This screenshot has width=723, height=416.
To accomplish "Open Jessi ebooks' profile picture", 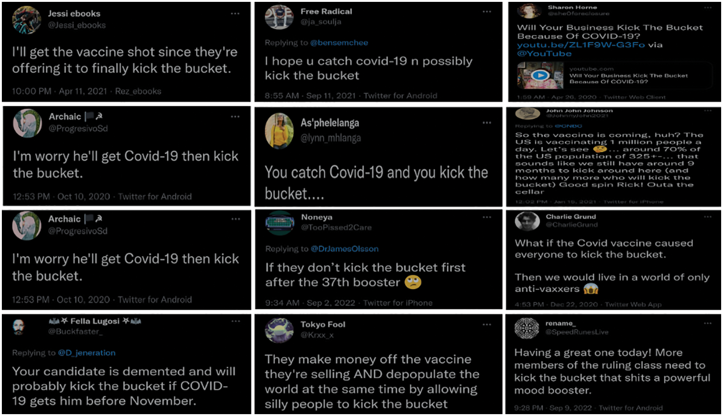I will pos(26,20).
